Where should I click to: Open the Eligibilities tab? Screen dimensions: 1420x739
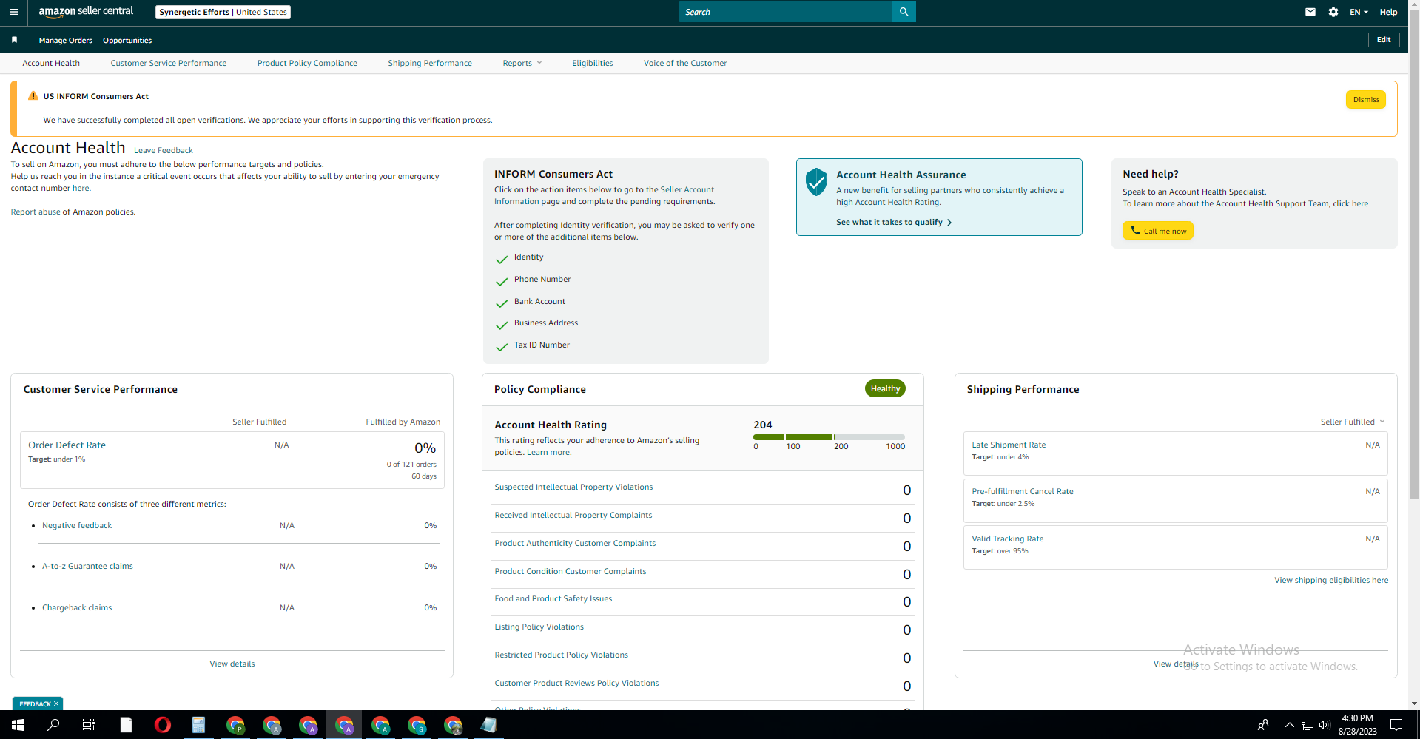[593, 63]
